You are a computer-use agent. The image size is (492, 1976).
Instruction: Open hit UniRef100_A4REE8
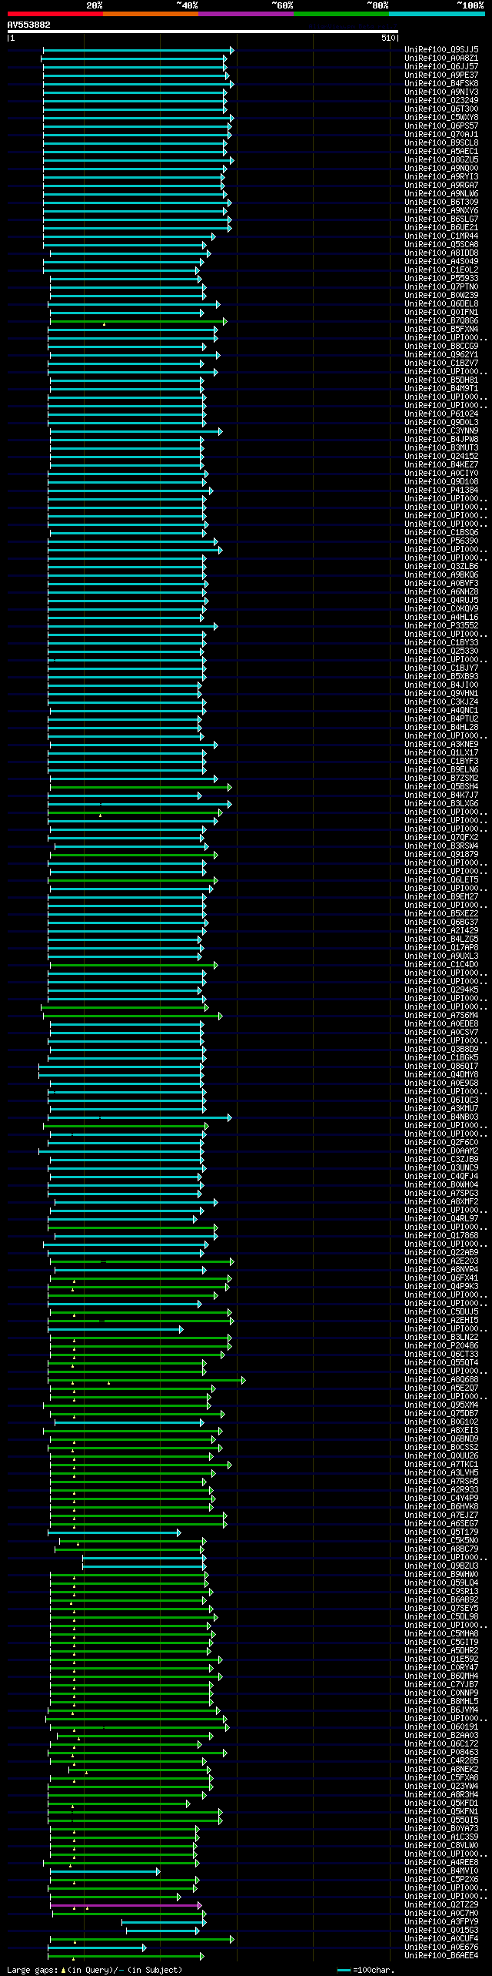click(441, 1863)
